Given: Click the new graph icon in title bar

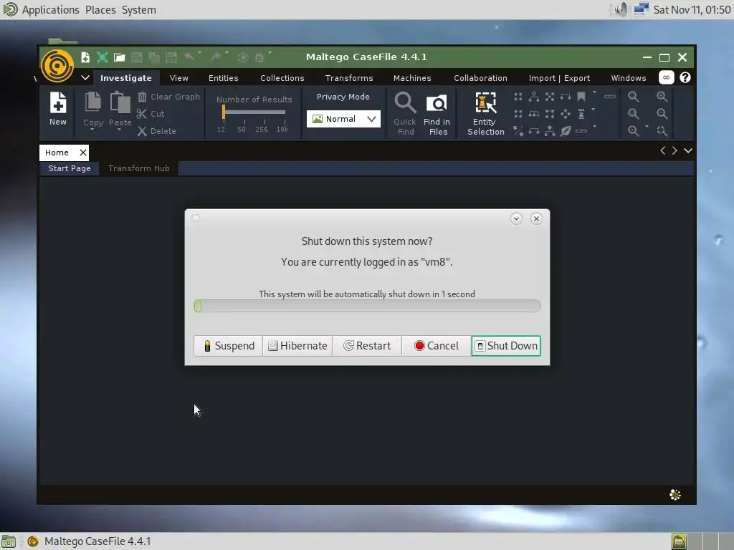Looking at the screenshot, I should [85, 57].
